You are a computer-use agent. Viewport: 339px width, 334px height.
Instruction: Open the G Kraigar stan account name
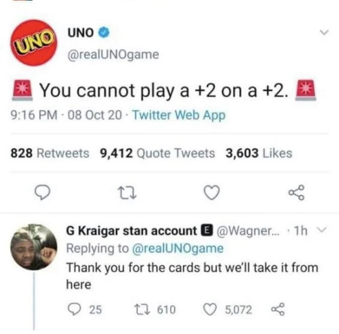point(132,231)
